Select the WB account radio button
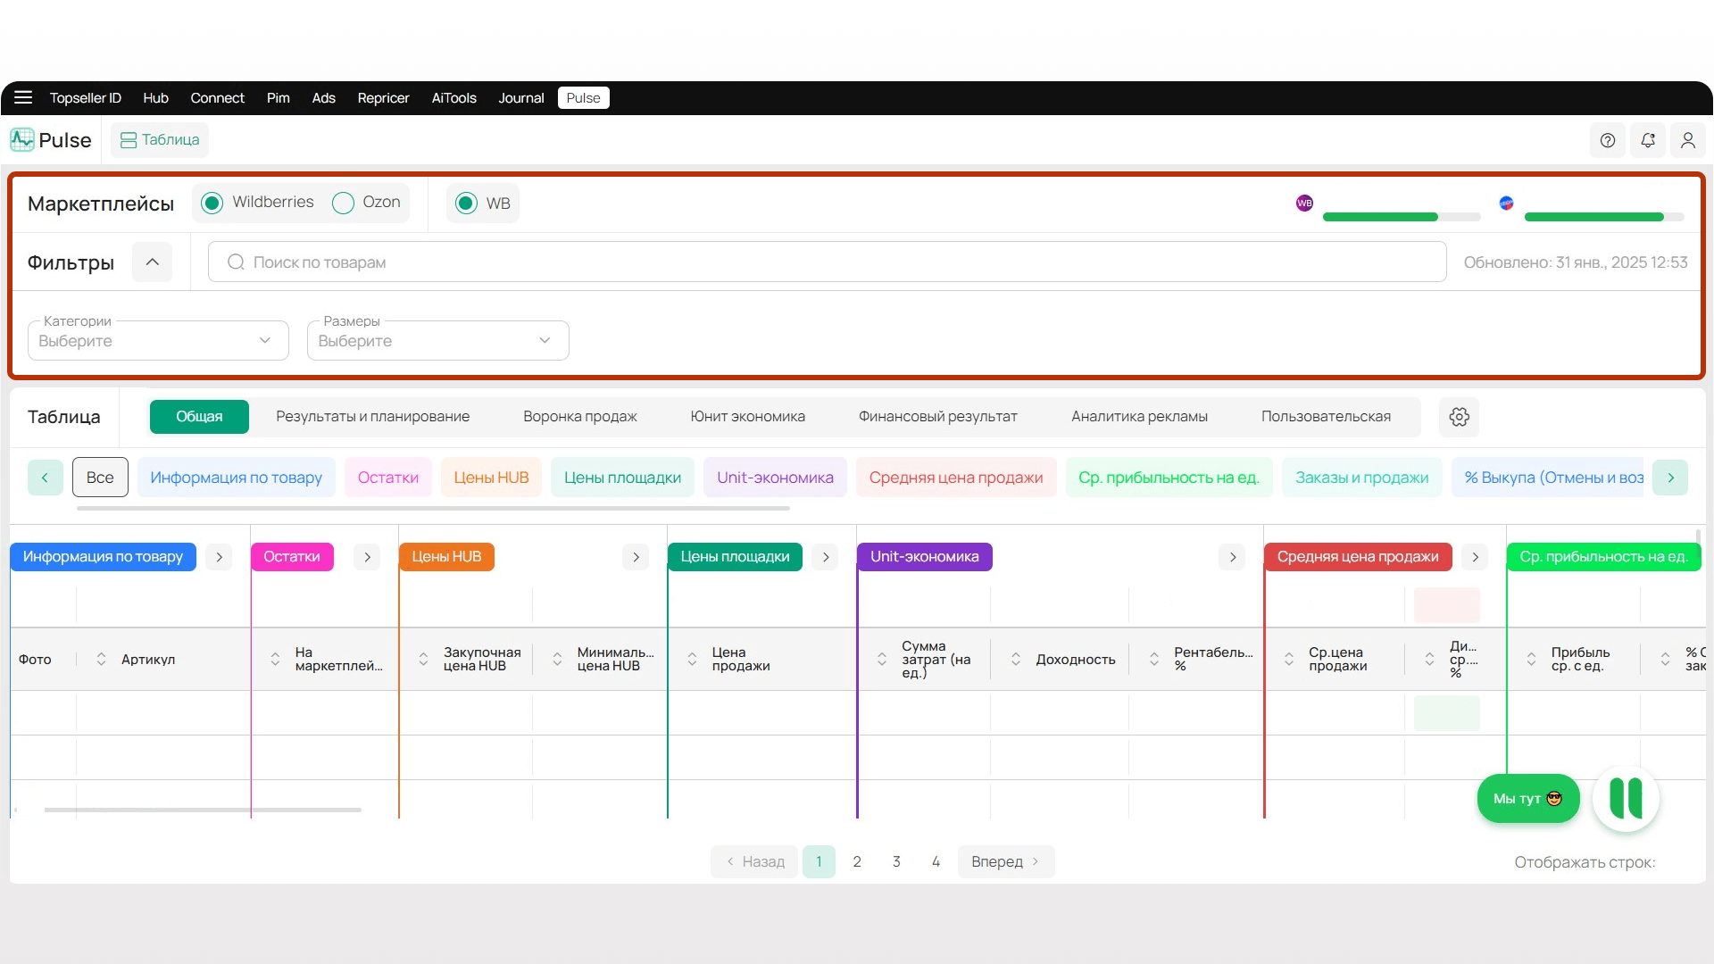Viewport: 1714px width, 964px height. 466,203
